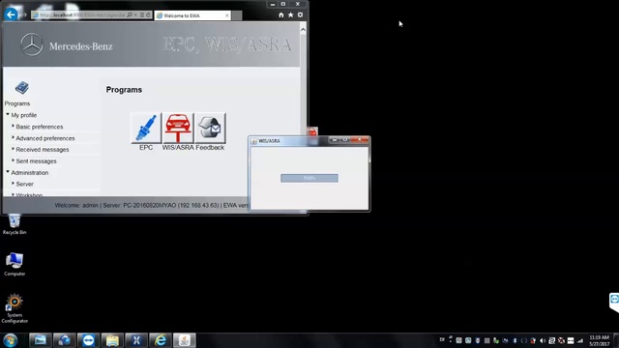Viewport: 619px width, 348px height.
Task: Open the blue X application in taskbar
Action: click(136, 340)
